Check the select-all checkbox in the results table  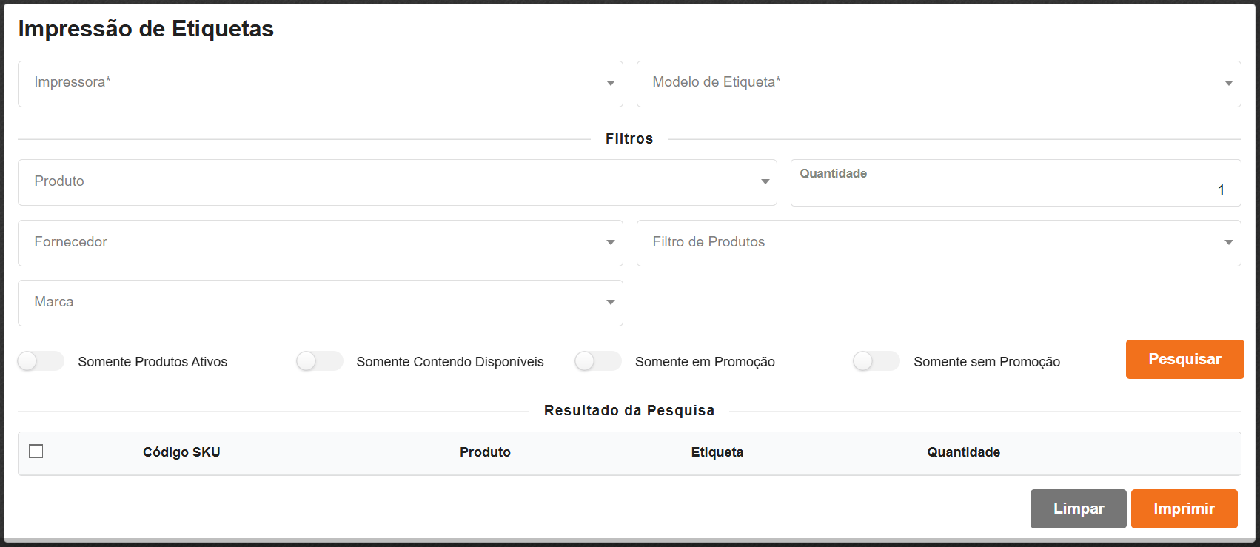pos(36,451)
